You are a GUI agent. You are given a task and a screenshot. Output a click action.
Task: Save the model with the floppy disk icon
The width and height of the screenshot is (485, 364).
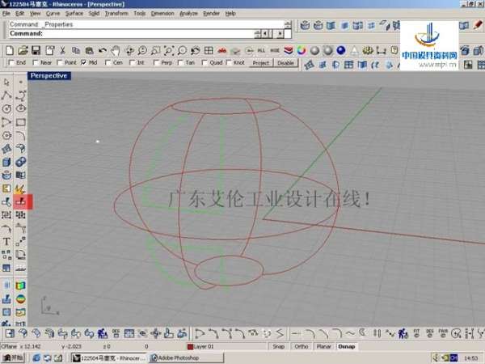36,50
